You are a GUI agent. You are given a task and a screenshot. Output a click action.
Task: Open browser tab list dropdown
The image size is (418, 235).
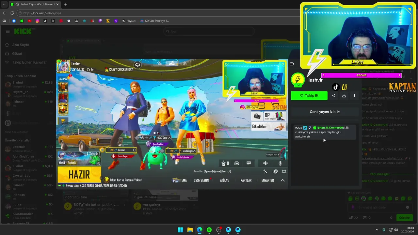[4, 4]
